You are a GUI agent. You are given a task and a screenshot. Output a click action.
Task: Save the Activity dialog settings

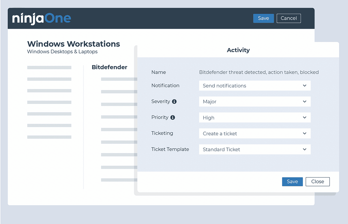(292, 182)
